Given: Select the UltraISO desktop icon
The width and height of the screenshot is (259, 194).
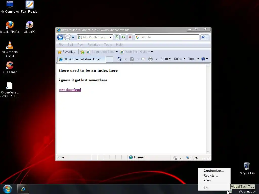Looking at the screenshot, I should click(x=30, y=27).
